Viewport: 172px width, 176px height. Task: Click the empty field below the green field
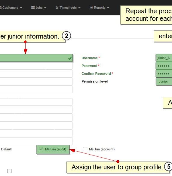pos(36,66)
